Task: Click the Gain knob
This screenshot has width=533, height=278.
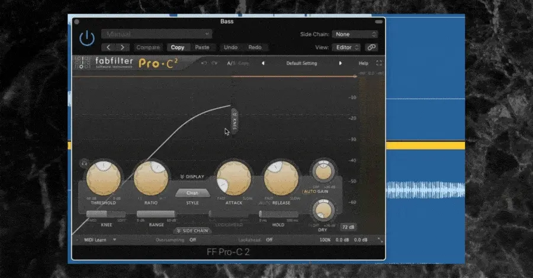Action: pos(323,171)
